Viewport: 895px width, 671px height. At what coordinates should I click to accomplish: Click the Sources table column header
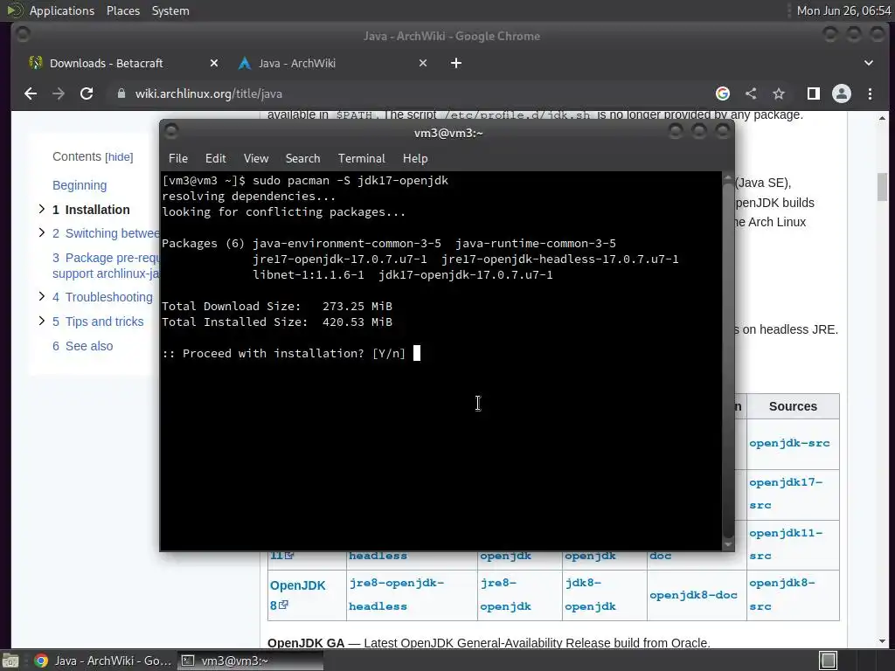tap(793, 406)
